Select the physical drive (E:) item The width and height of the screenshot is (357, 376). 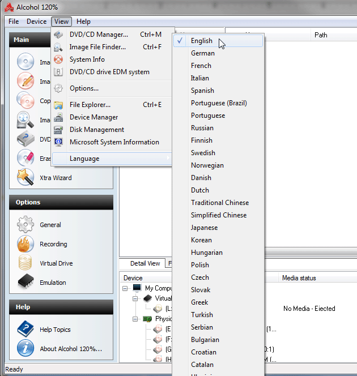[168, 329]
